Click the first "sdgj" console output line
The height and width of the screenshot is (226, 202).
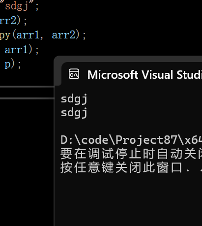point(74,99)
